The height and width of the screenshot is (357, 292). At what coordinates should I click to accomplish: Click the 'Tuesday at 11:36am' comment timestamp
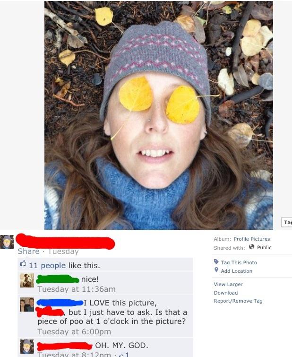(76, 289)
